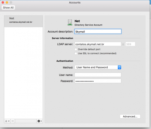Click the directory server icon beside Net
Screen dimensions: 151x129
pyautogui.click(x=70, y=22)
